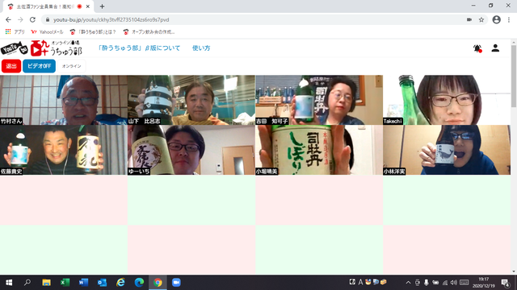This screenshot has height=290, width=517.
Task: Select Takechi video tile
Action: coord(447,100)
